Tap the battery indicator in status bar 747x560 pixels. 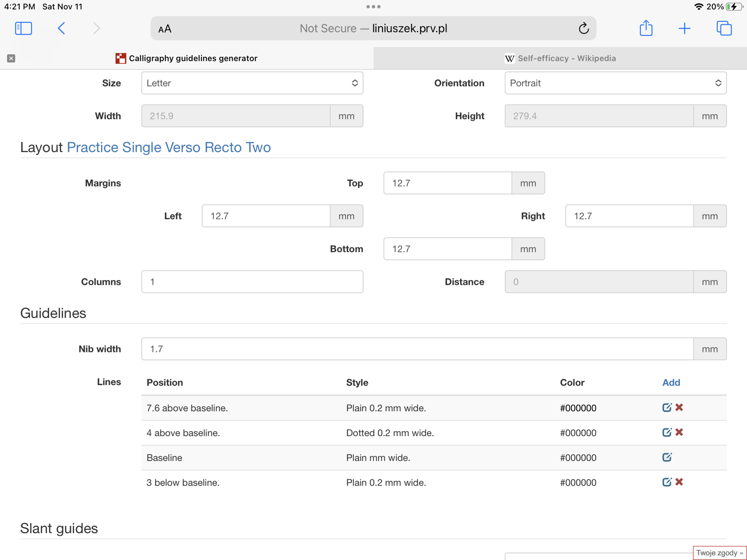click(x=733, y=7)
